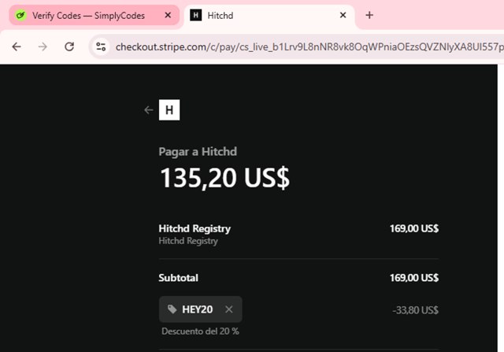Click the HEY20 coupon tag icon
Screen dimensions: 504x352
coord(172,309)
